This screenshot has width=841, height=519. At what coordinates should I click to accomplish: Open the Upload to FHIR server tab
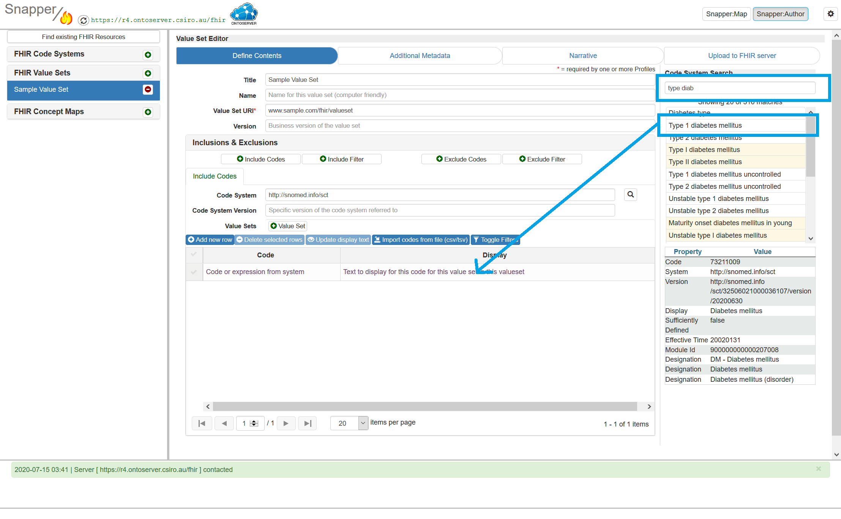(x=742, y=56)
